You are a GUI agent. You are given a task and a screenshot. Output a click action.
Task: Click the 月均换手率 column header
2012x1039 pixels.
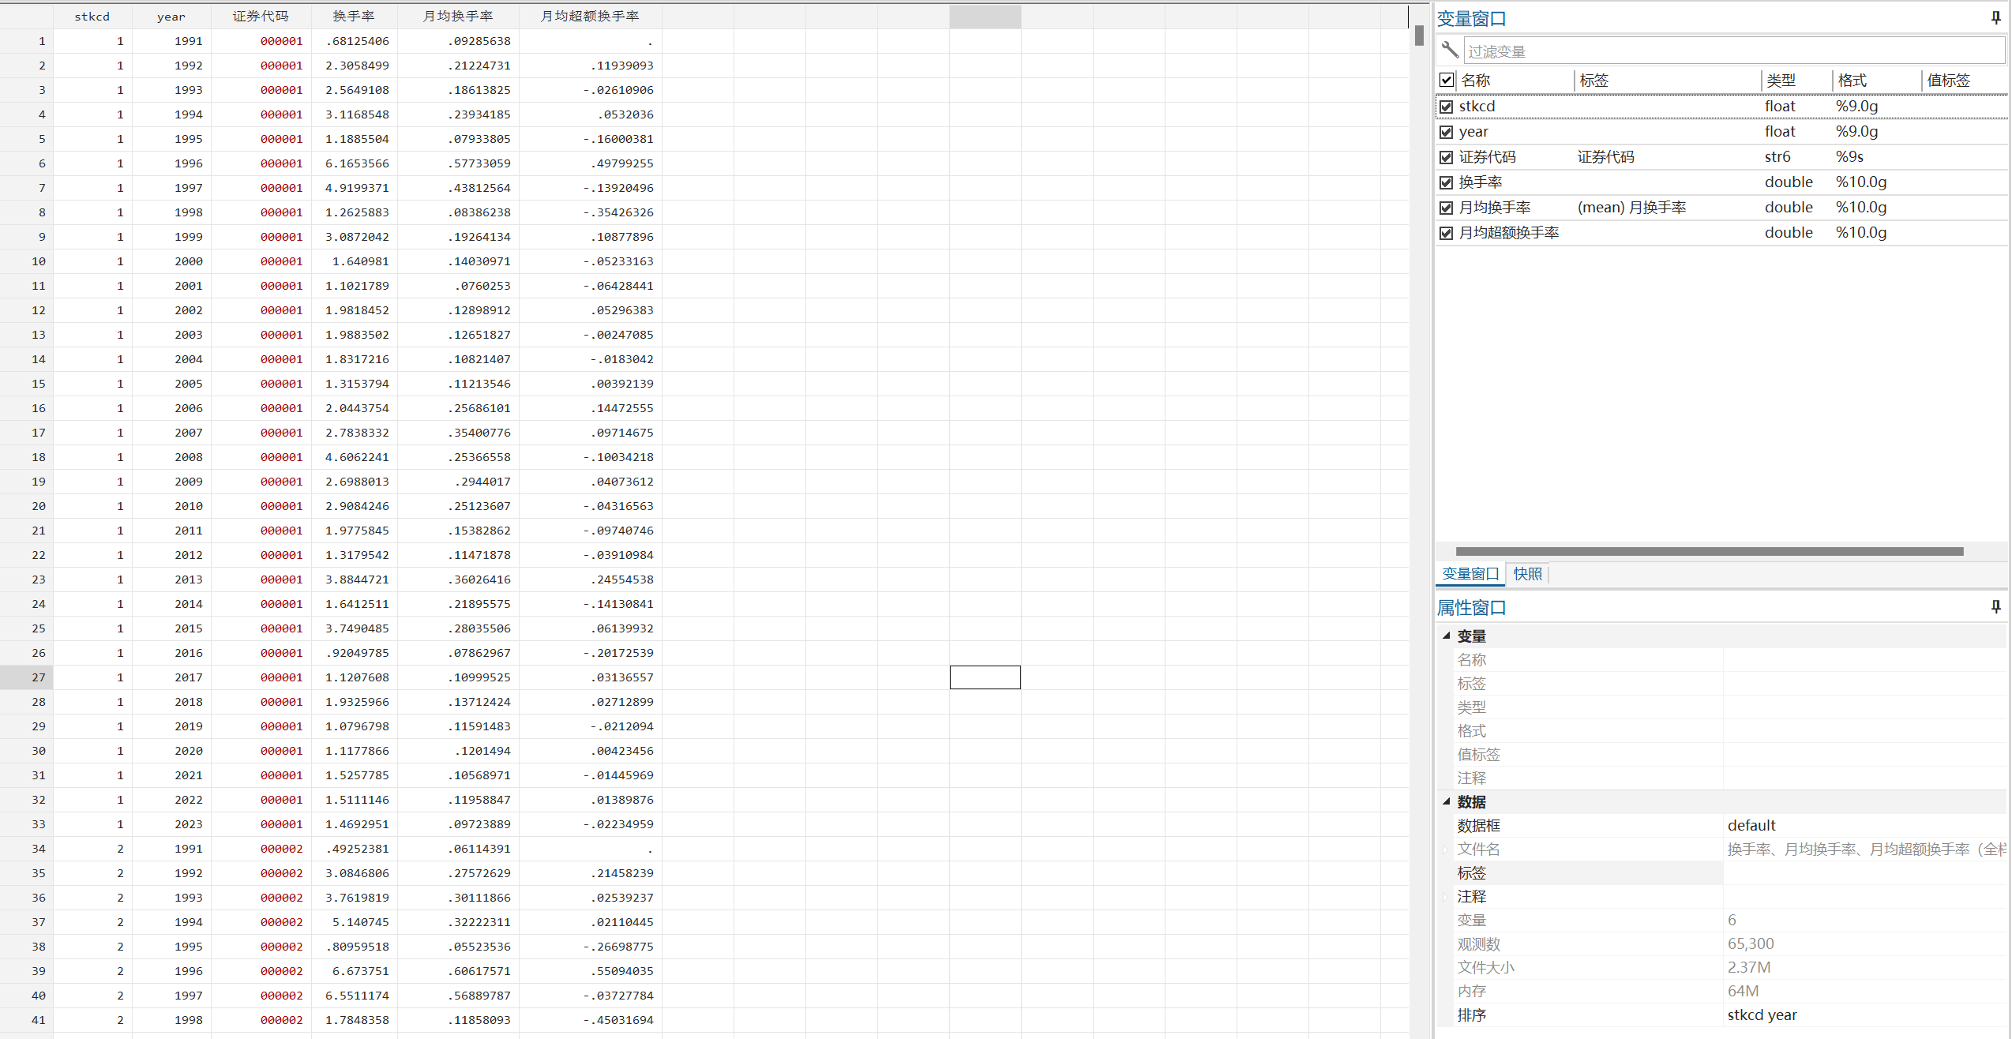pos(458,17)
